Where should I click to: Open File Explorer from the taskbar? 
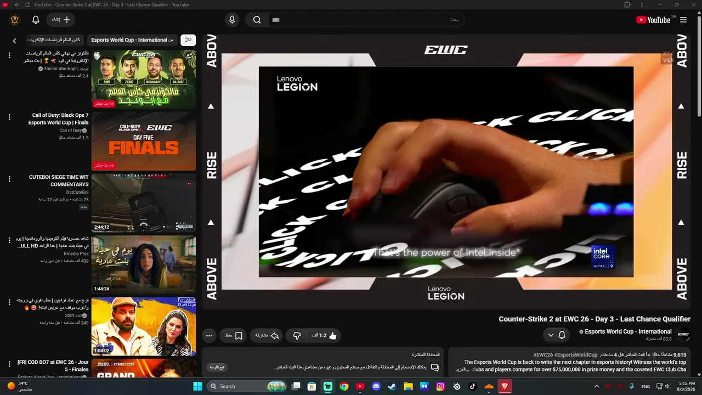(x=409, y=386)
